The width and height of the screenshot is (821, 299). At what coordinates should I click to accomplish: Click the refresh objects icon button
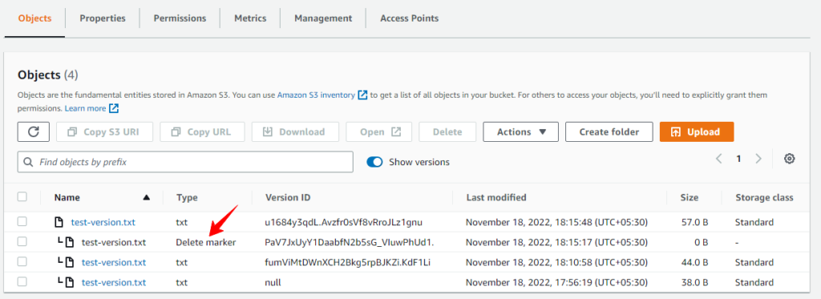(x=34, y=132)
